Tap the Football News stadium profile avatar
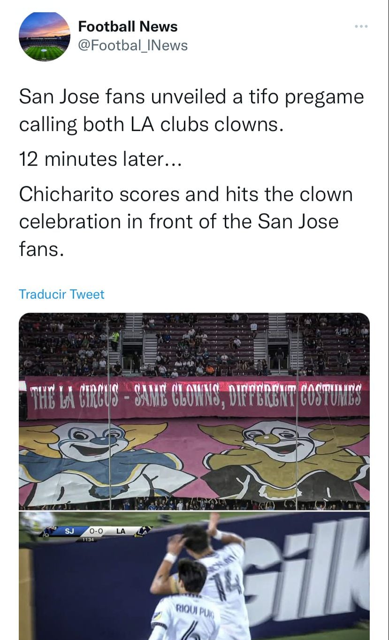Image resolution: width=389 pixels, height=640 pixels. 44,37
